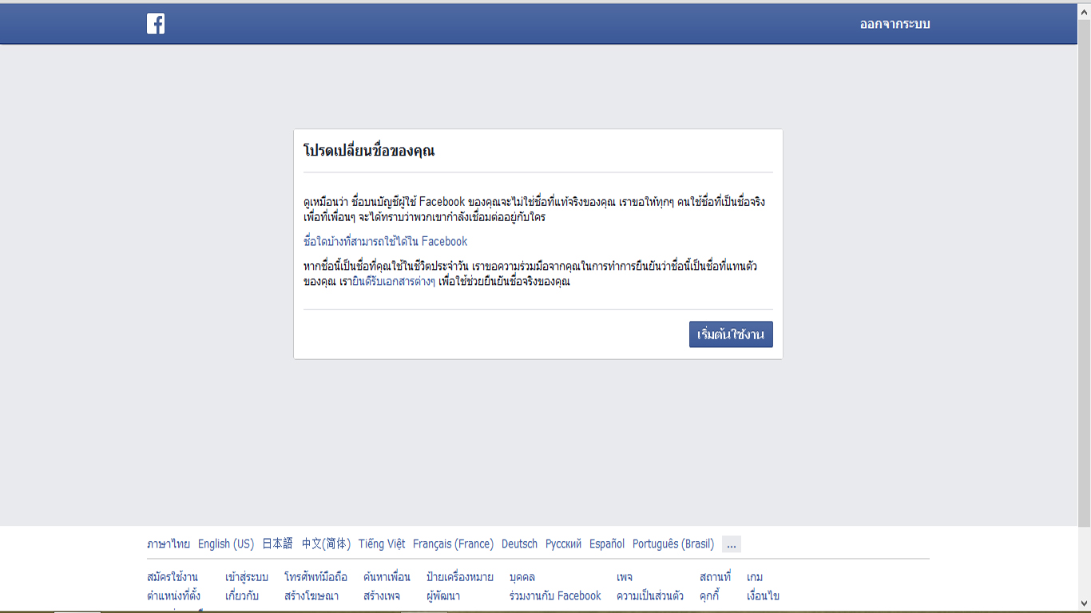Switch language to Français (France)
This screenshot has height=613, width=1091.
click(453, 544)
